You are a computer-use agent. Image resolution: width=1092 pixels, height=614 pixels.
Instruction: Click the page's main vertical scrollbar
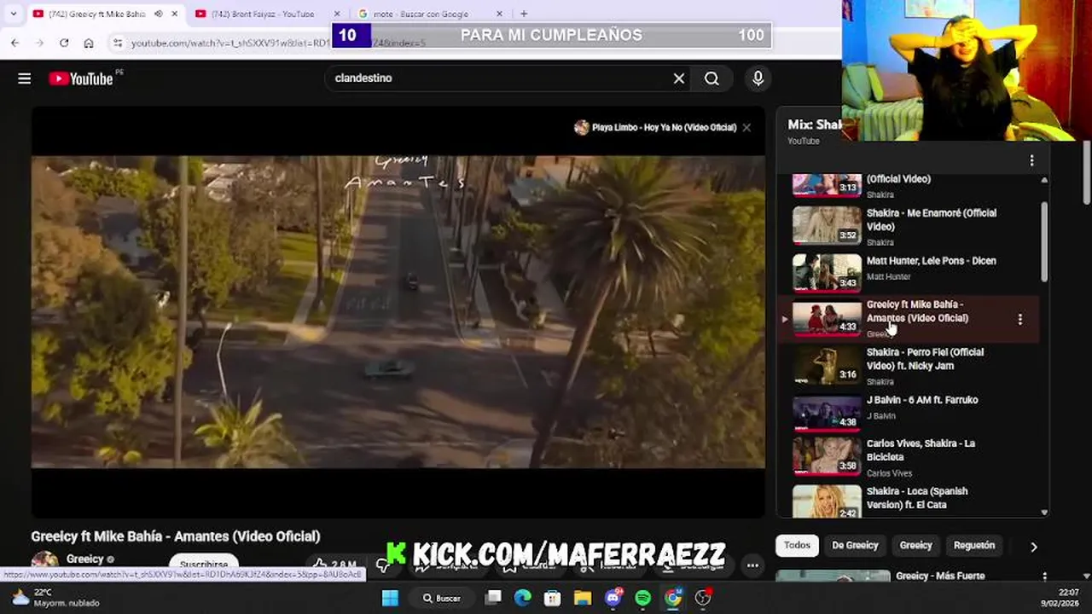pos(1086,173)
